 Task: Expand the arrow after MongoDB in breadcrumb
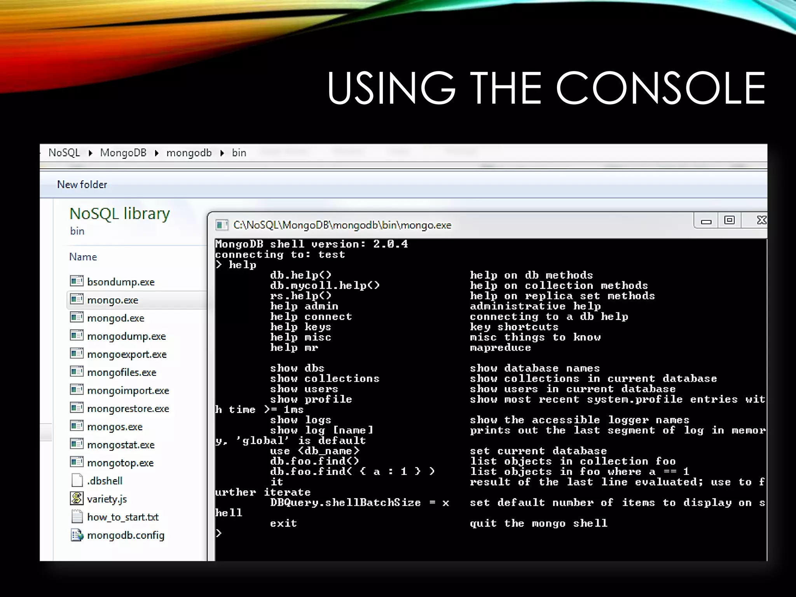click(x=157, y=153)
